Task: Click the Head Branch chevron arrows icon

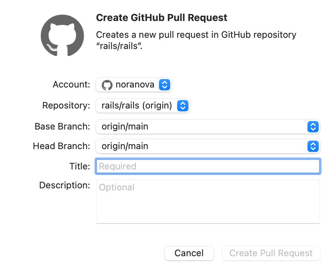Action: pyautogui.click(x=313, y=146)
